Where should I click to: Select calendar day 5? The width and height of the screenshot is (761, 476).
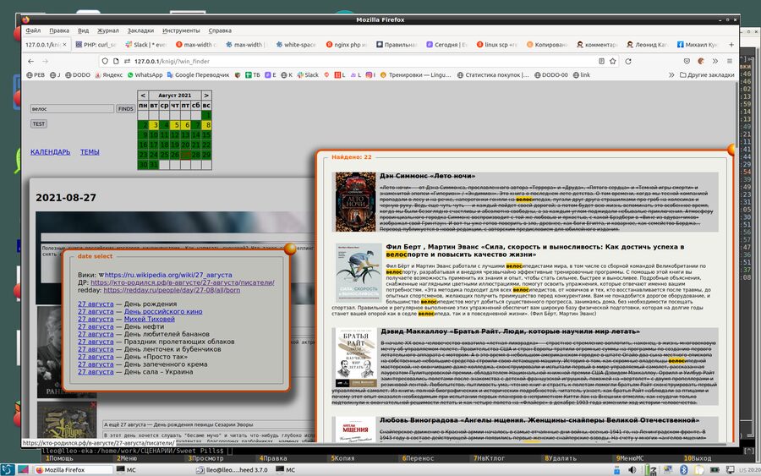pos(175,124)
